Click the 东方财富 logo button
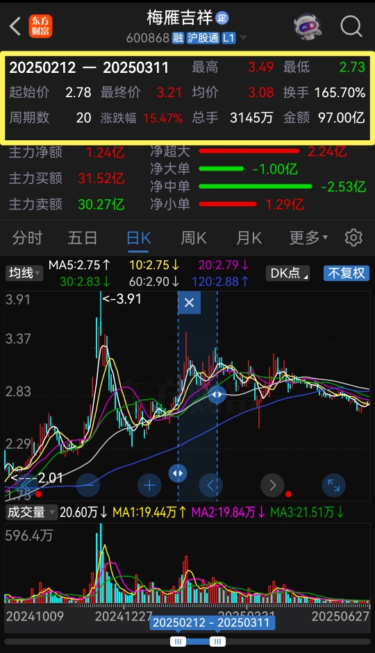Viewport: 375px width, 653px height. click(x=40, y=26)
